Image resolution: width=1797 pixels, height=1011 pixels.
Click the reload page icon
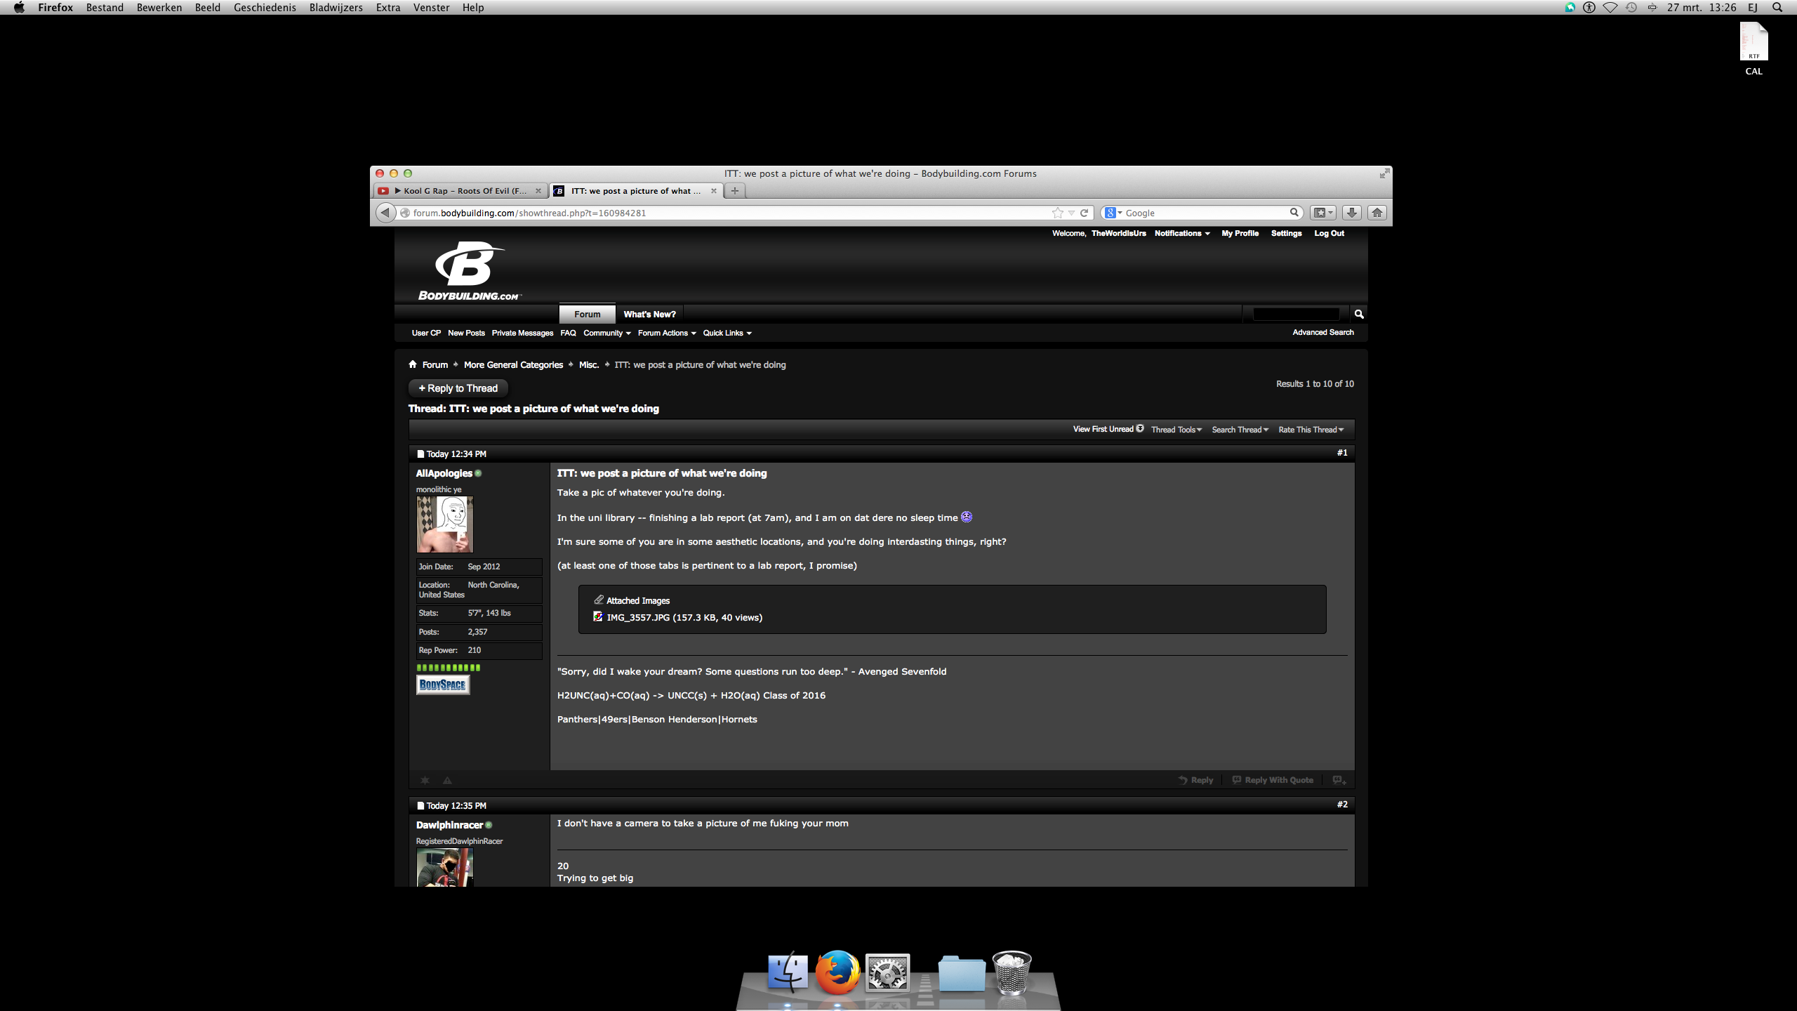coord(1084,213)
